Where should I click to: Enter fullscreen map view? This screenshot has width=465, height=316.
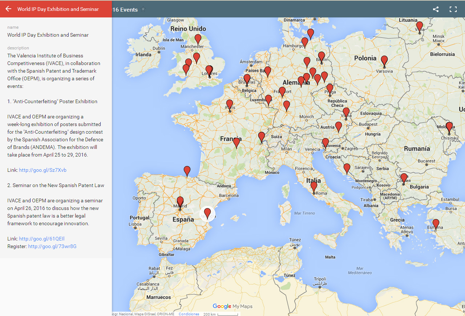point(453,9)
